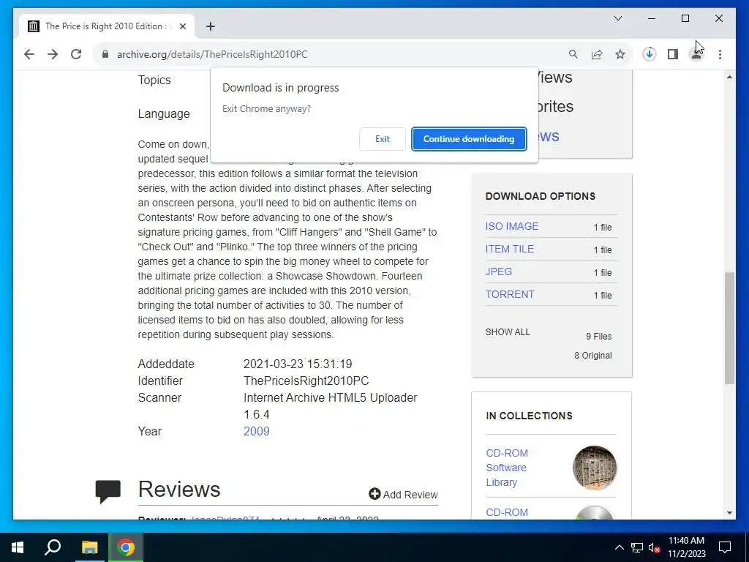Open tab search chevron
The width and height of the screenshot is (749, 562).
(x=618, y=18)
